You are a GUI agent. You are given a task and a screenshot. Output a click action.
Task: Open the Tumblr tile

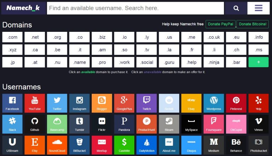pyautogui.click(x=79, y=124)
